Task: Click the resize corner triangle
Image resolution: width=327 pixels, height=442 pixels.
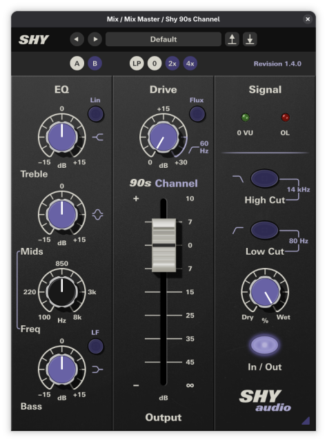Action: 306,421
